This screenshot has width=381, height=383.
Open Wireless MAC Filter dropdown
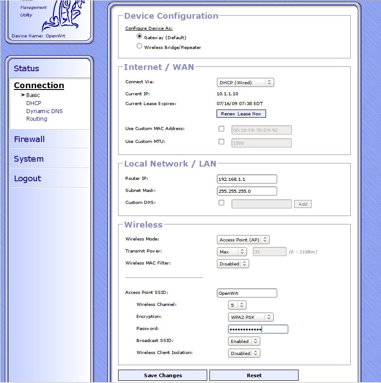[233, 264]
